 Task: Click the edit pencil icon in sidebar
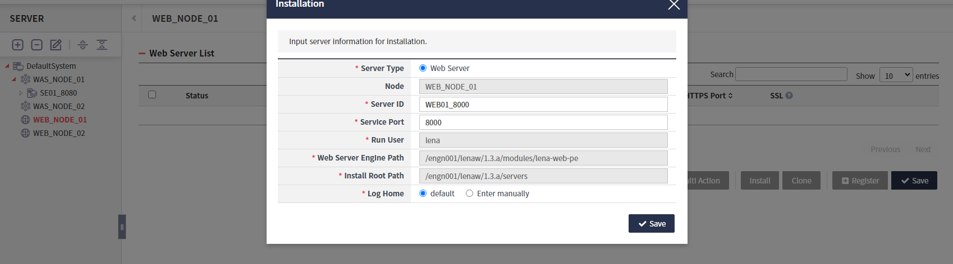click(x=56, y=45)
